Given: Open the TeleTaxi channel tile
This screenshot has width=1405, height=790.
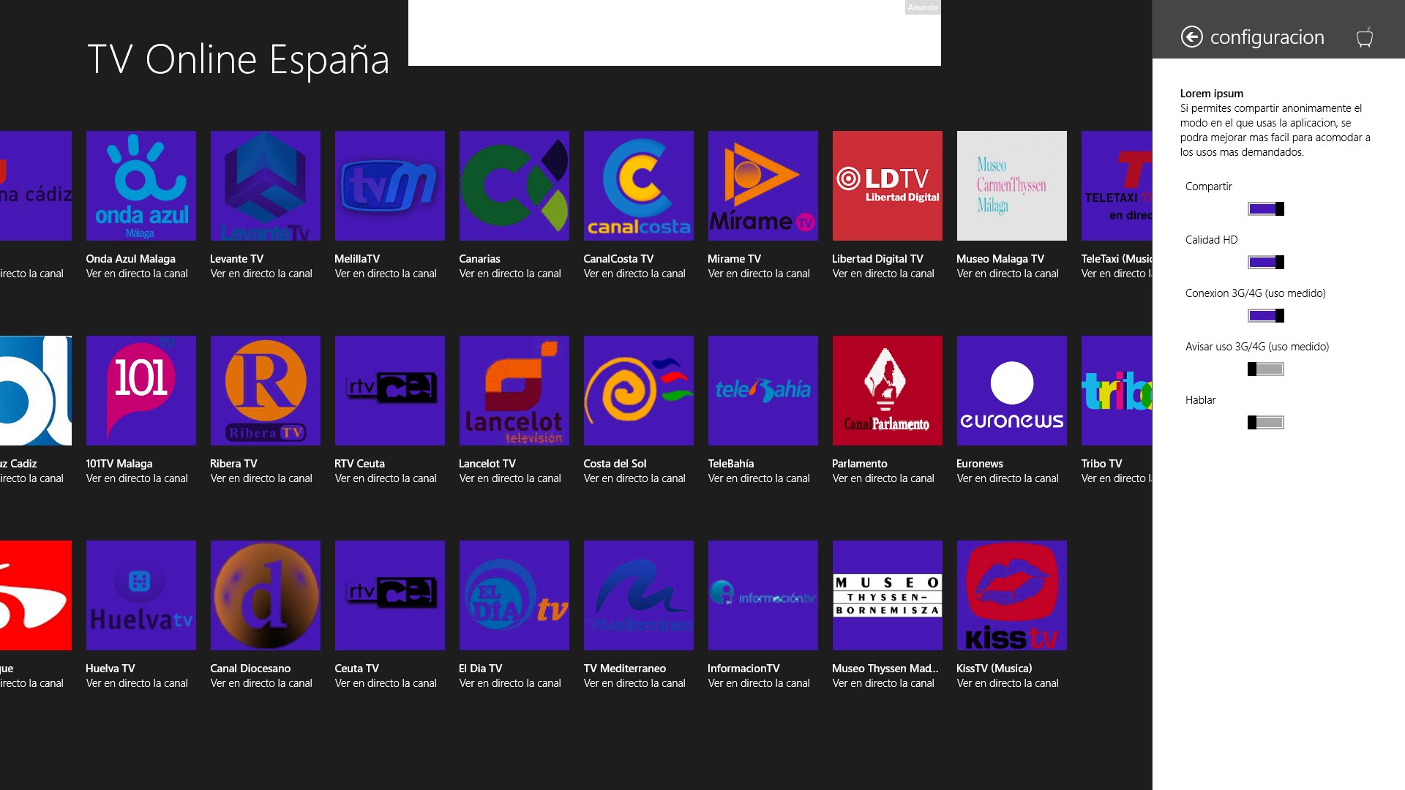Looking at the screenshot, I should (x=1117, y=186).
